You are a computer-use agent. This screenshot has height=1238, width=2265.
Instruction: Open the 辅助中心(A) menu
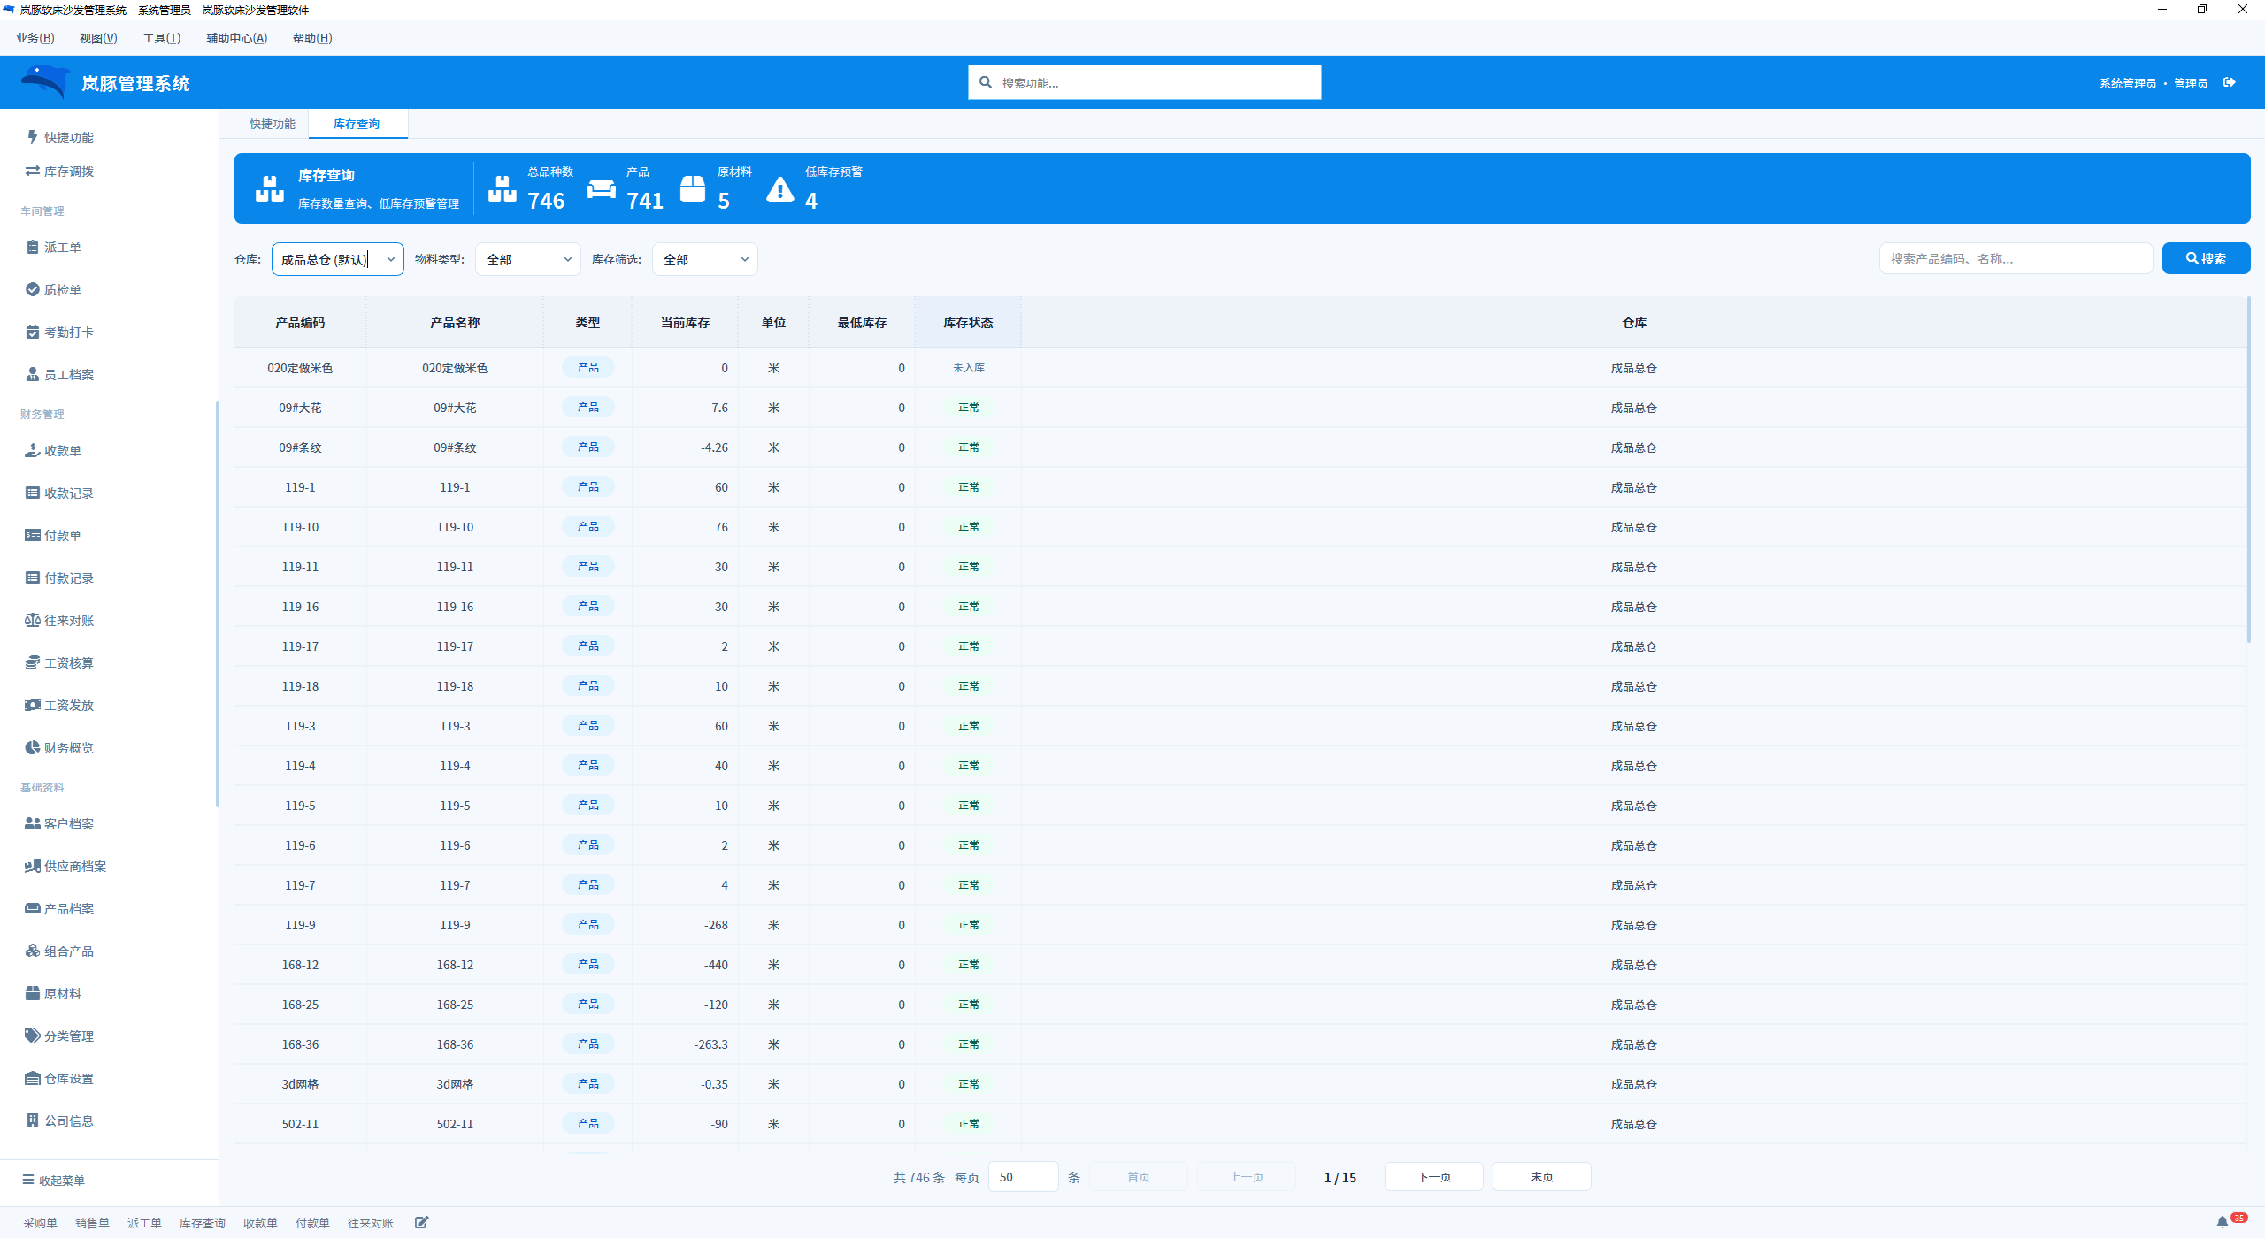[x=236, y=38]
